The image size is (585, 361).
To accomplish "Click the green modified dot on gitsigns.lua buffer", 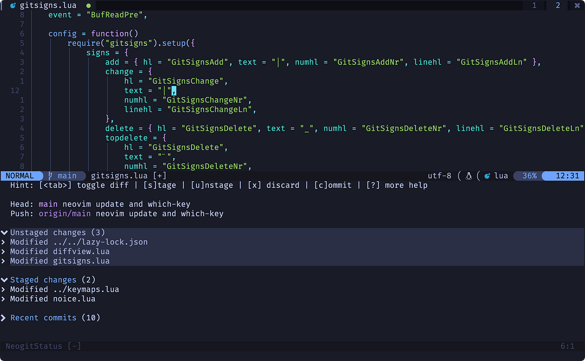I will pos(89,5).
